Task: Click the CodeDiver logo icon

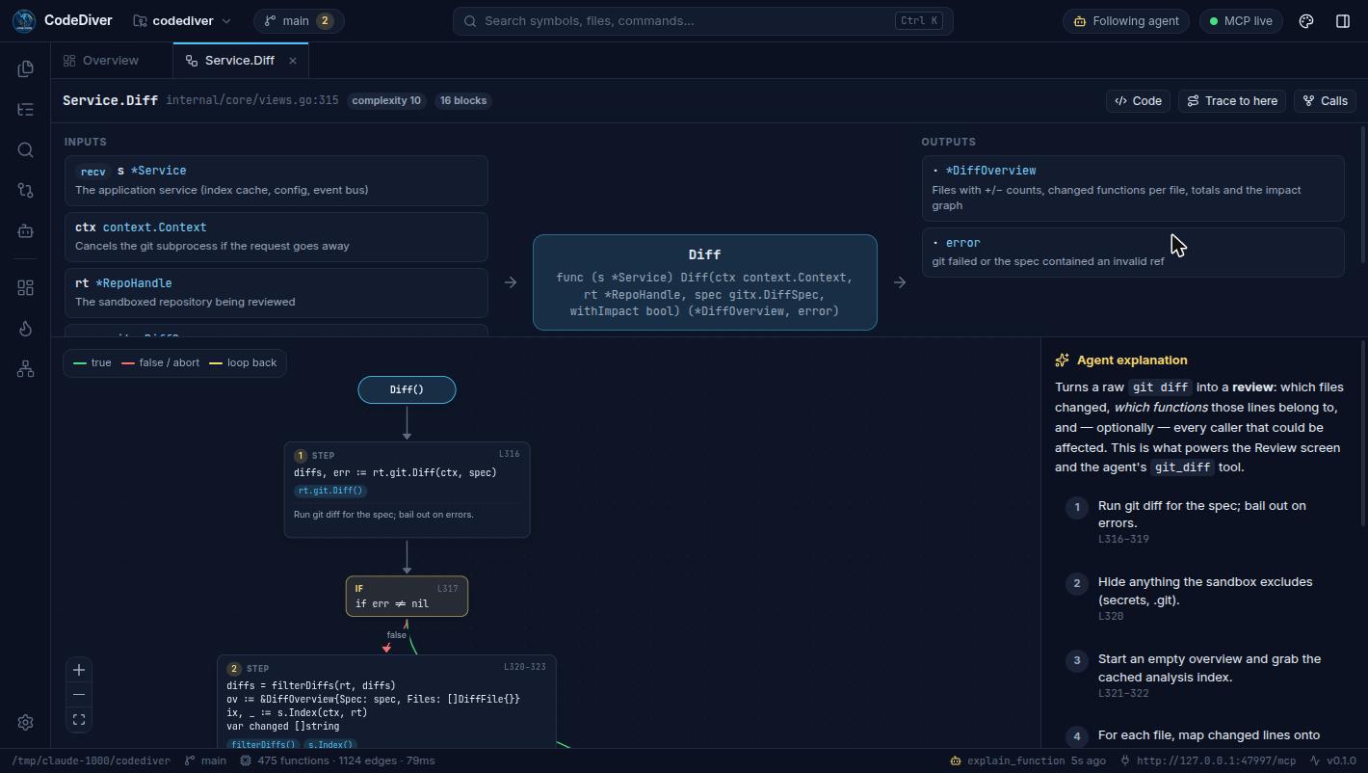Action: point(24,21)
